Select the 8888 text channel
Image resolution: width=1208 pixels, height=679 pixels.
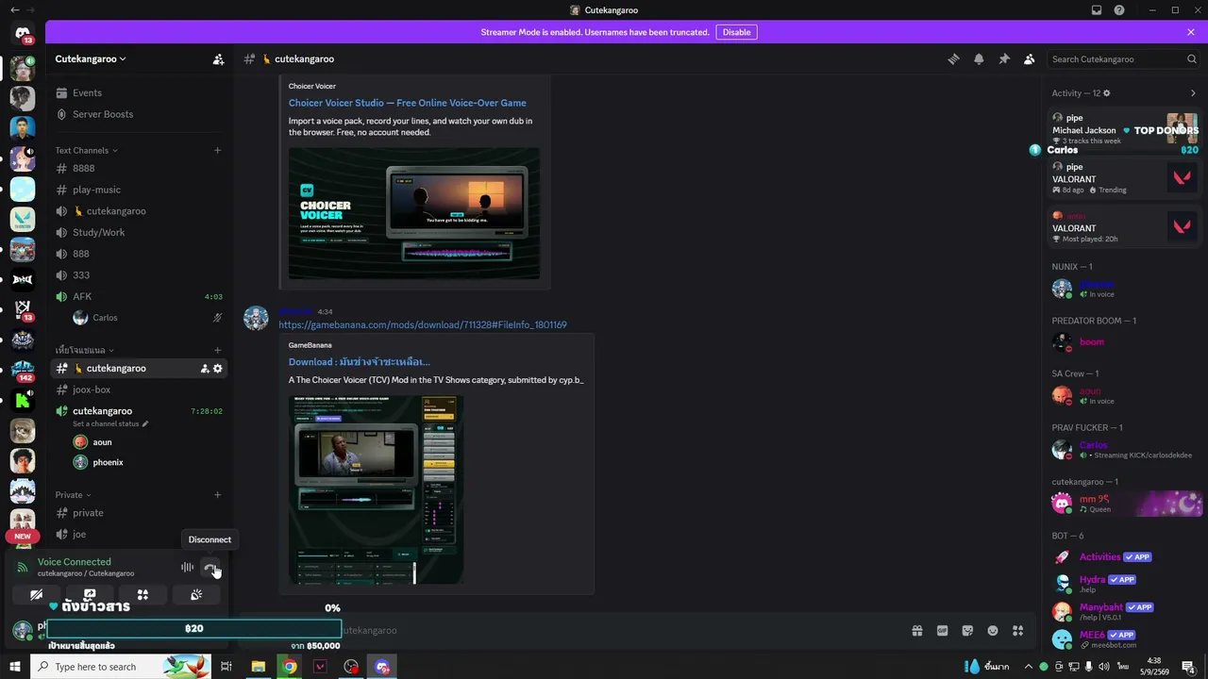138,168
